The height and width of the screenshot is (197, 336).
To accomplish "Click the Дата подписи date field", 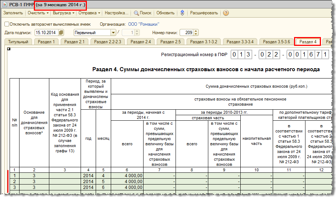I will 46,32.
